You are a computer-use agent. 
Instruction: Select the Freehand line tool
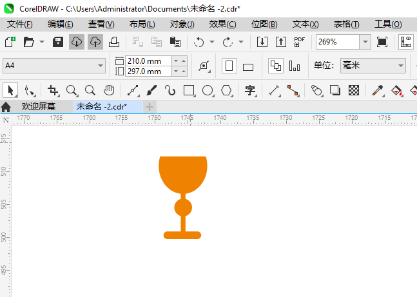[133, 91]
